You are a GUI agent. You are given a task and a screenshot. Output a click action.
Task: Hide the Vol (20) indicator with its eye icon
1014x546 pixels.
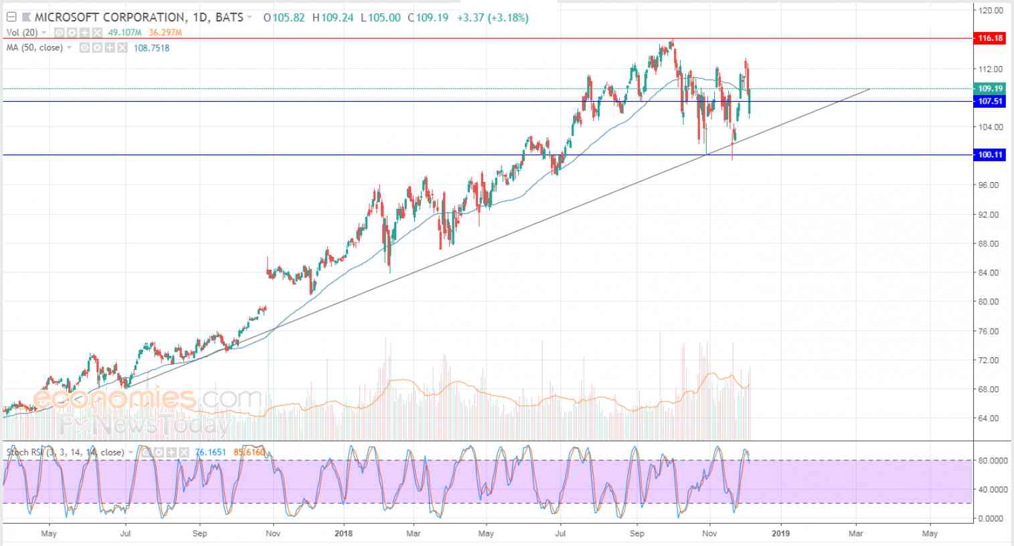tap(59, 33)
